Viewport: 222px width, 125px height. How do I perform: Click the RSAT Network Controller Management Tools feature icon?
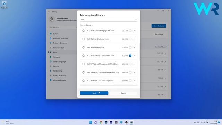pyautogui.click(x=83, y=72)
